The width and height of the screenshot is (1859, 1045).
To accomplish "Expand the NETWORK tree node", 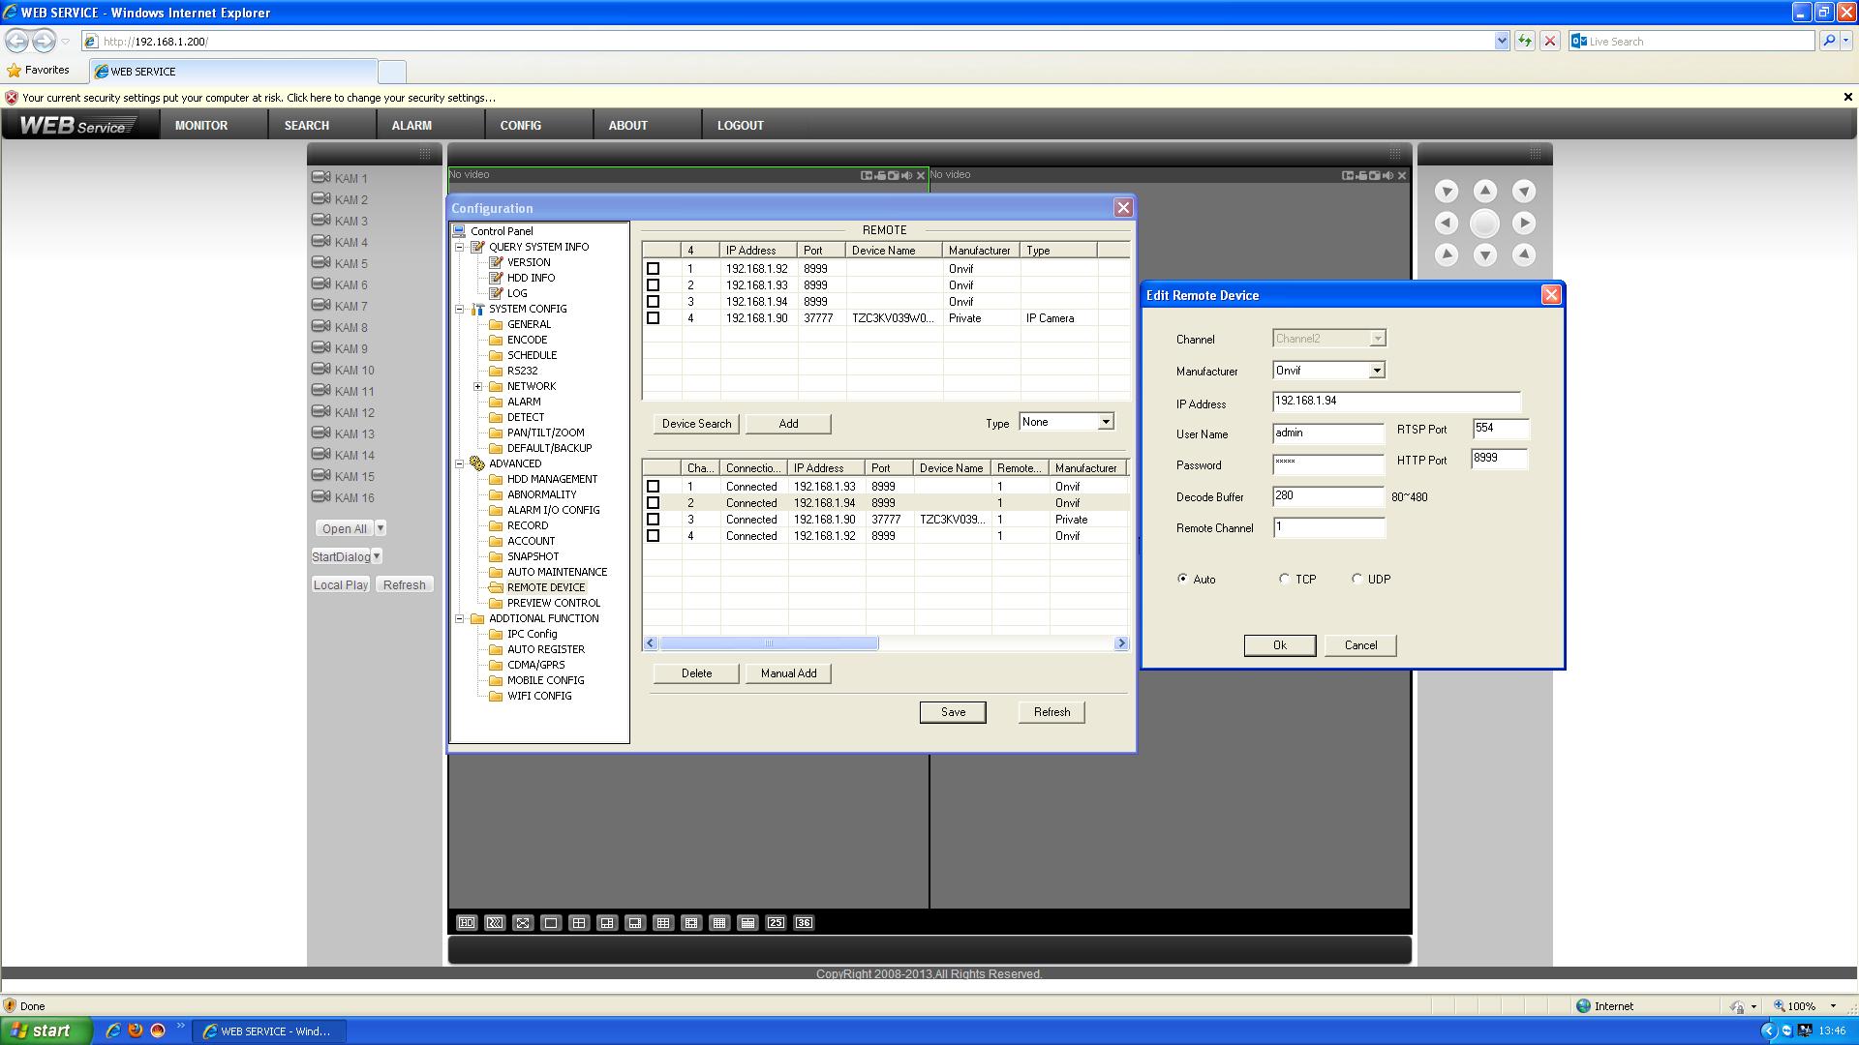I will [x=478, y=386].
